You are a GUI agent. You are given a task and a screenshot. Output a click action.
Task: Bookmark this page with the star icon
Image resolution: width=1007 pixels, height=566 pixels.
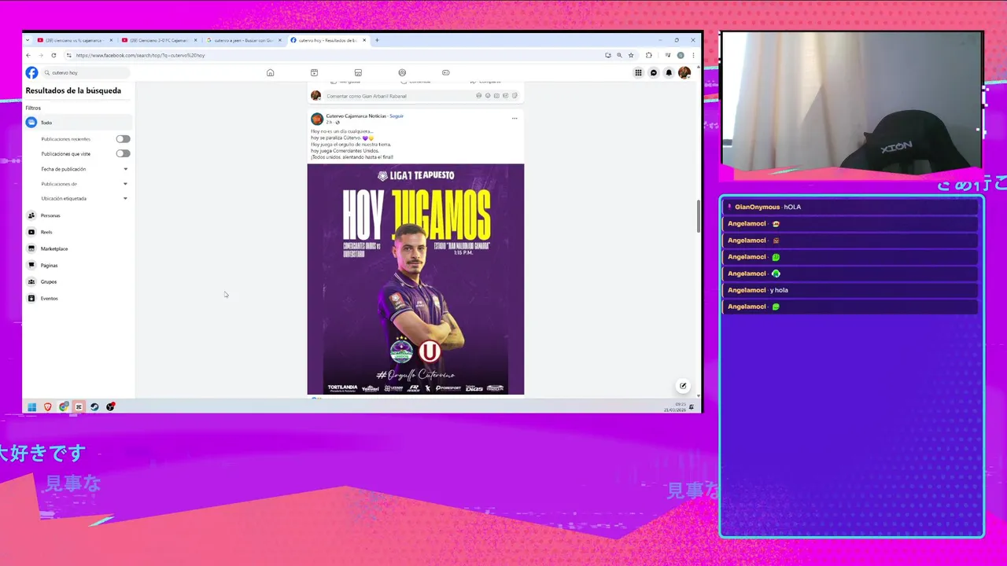point(631,55)
